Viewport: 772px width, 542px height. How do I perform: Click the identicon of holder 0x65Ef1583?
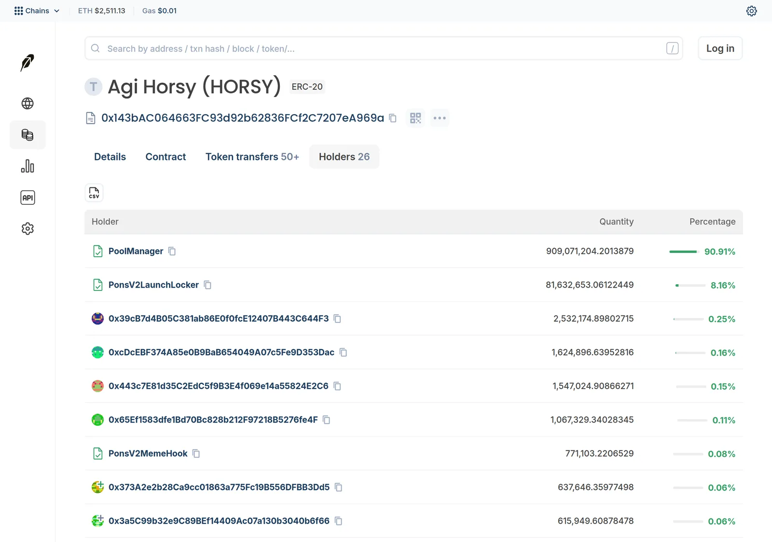pos(97,420)
